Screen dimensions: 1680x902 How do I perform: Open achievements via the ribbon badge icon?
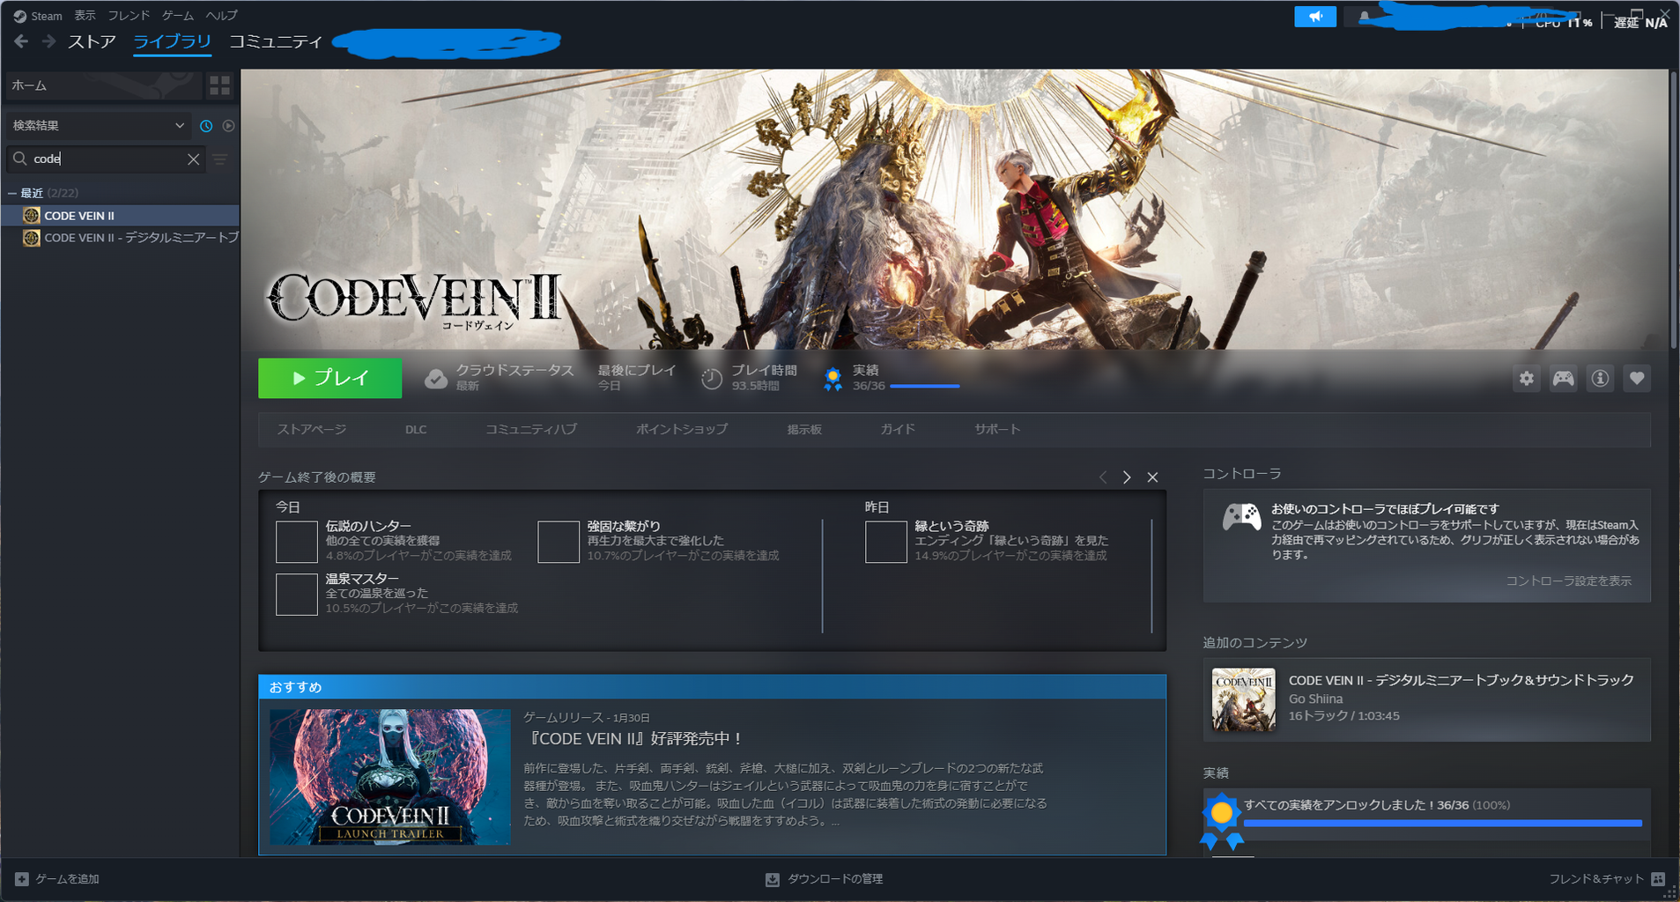[833, 379]
